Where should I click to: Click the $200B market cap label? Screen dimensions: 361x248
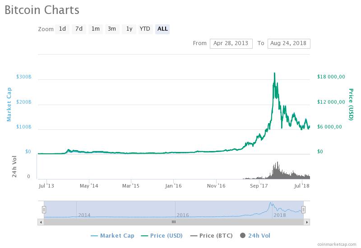[x=24, y=102]
